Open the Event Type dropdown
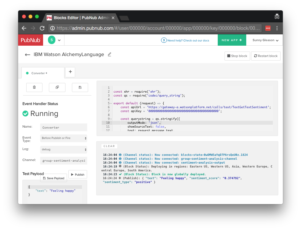Viewport: 301px width, 230px height. click(x=64, y=138)
